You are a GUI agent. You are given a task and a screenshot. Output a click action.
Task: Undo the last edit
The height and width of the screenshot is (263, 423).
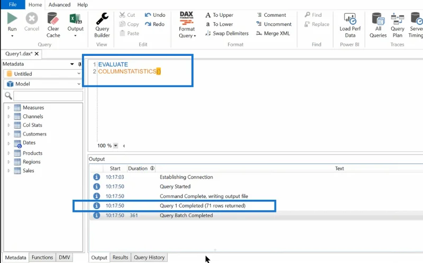[155, 15]
